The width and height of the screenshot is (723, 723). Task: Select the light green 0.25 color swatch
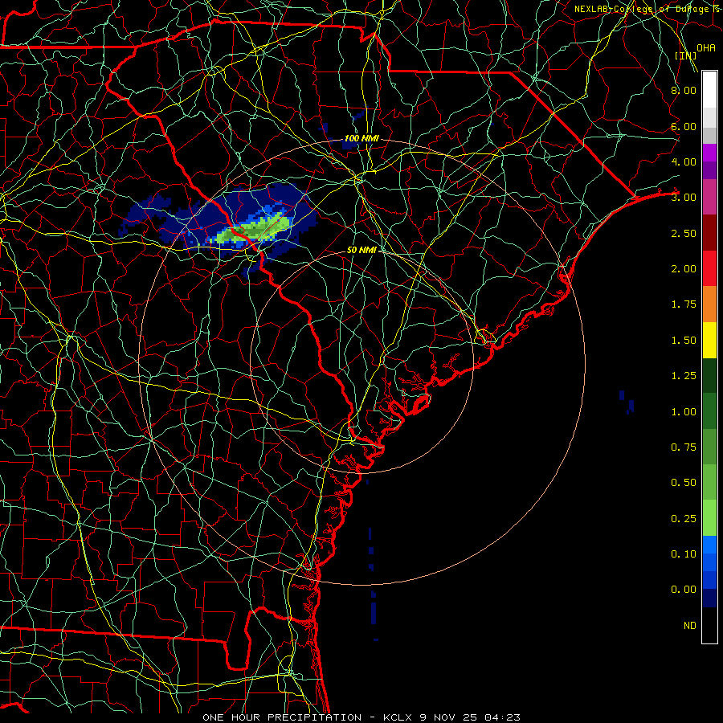click(x=709, y=518)
